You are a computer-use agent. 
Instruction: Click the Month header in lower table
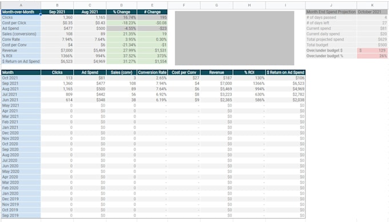[x=21, y=73]
